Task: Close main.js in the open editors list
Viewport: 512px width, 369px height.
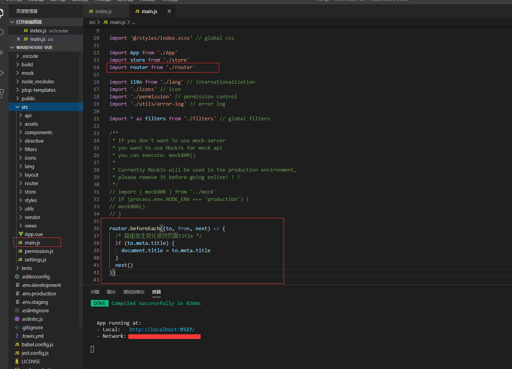Action: click(19, 39)
